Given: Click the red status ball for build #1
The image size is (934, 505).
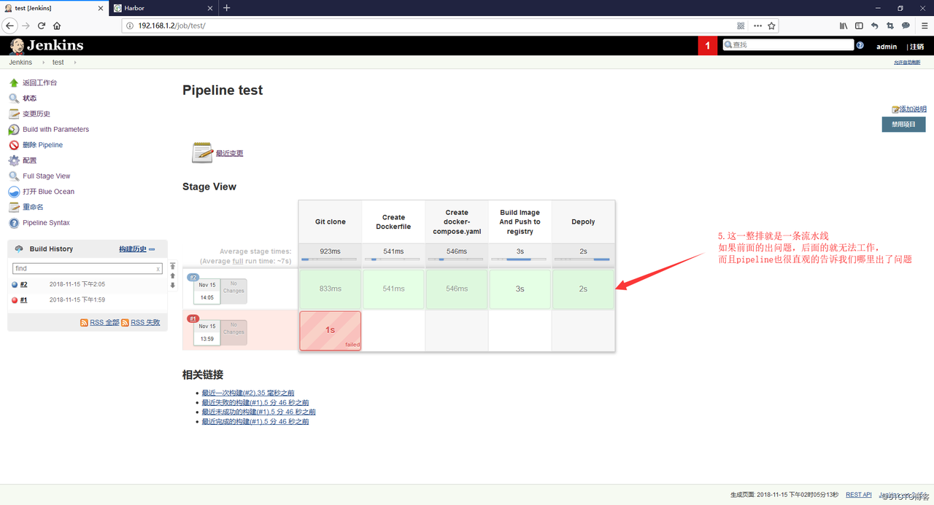Looking at the screenshot, I should [x=15, y=300].
